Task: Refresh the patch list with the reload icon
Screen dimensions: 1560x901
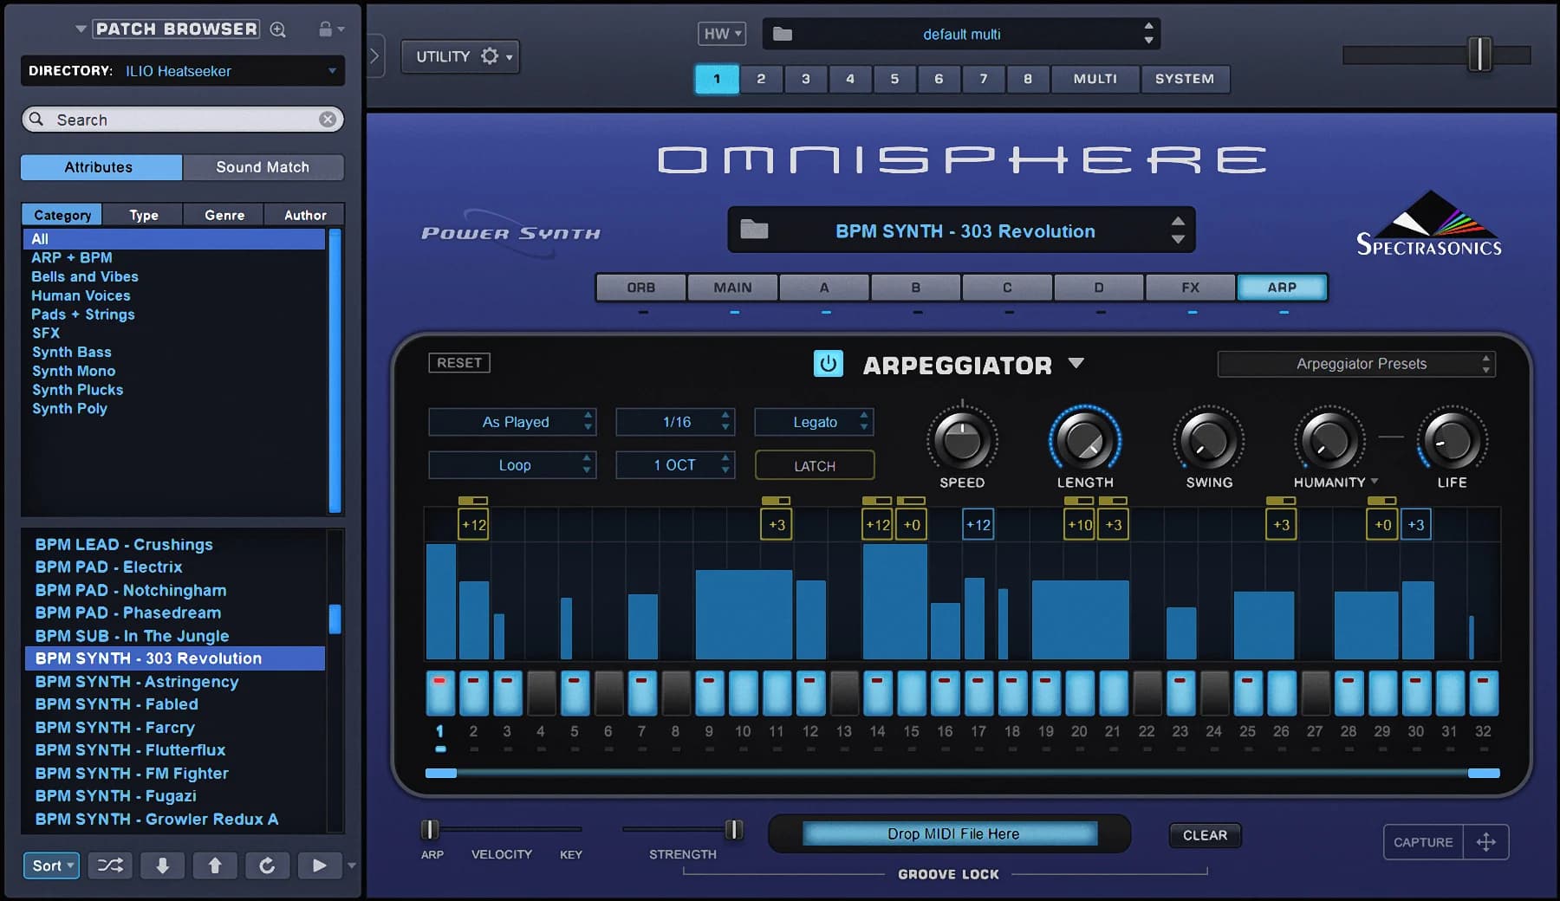Action: (x=267, y=865)
